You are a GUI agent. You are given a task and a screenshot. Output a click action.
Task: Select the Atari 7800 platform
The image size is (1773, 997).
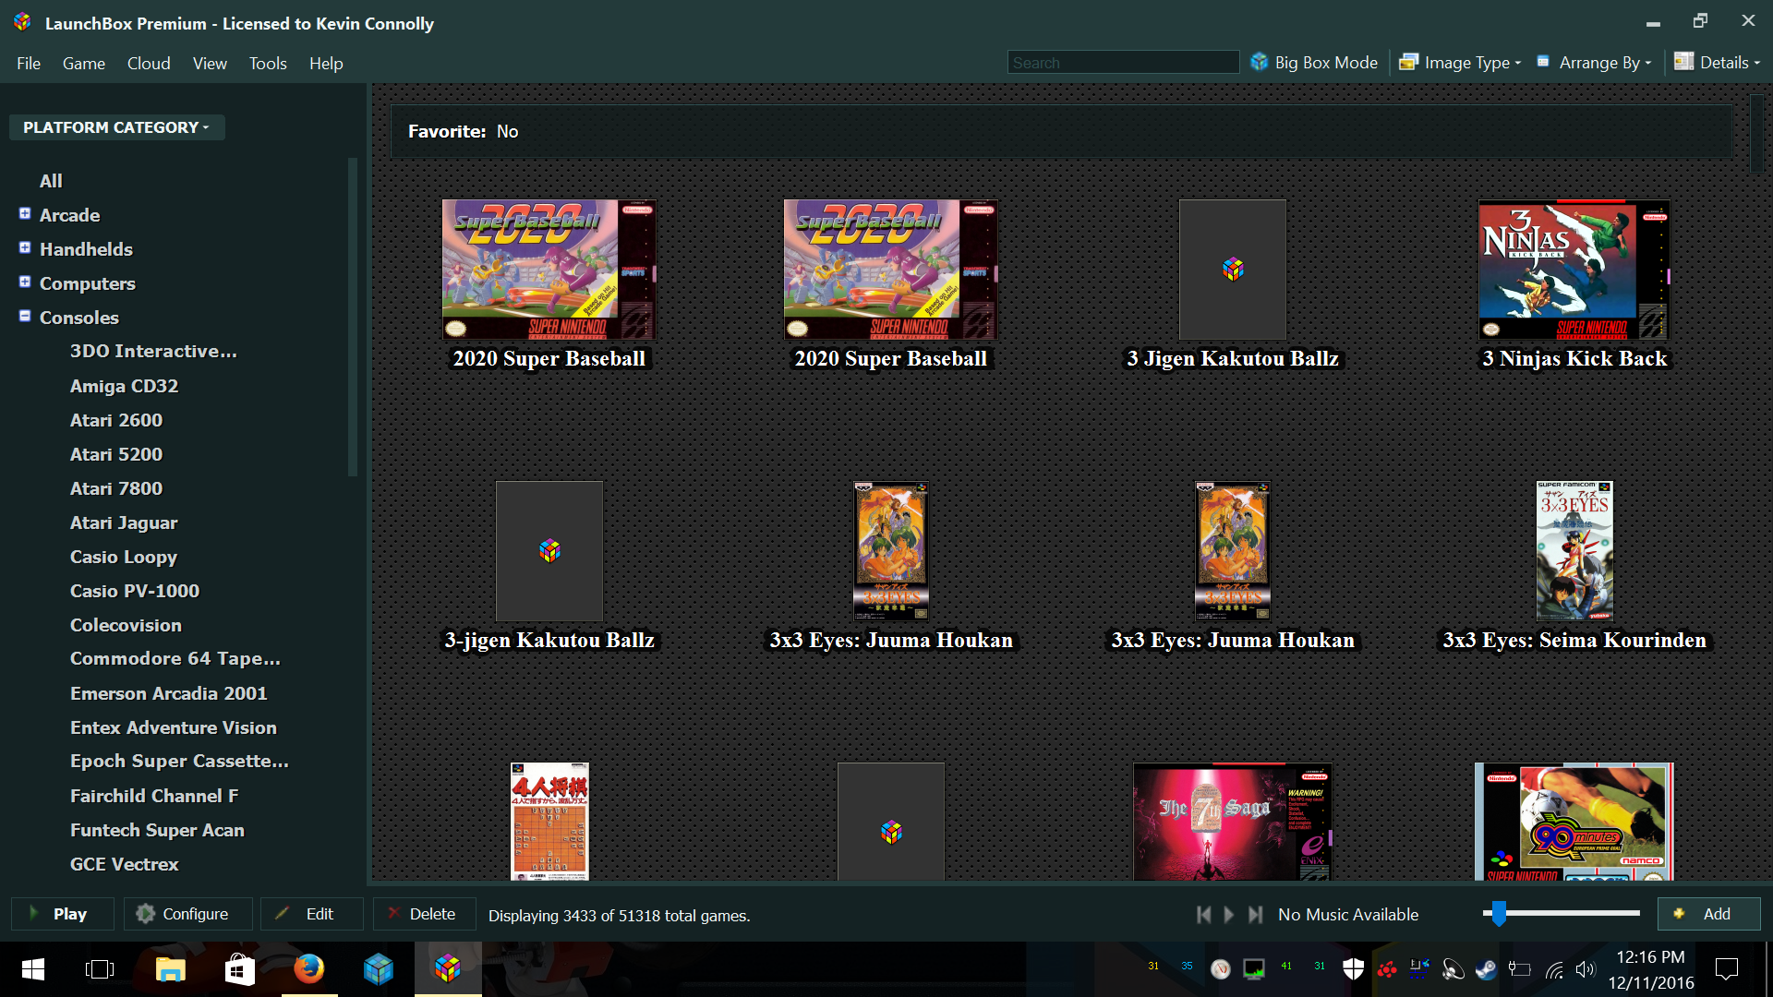(x=116, y=488)
